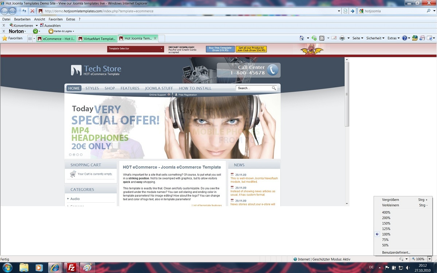
Task: Click the green web slices icon
Action: click(314, 38)
